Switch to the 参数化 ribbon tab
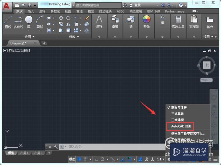 [x=55, y=11]
